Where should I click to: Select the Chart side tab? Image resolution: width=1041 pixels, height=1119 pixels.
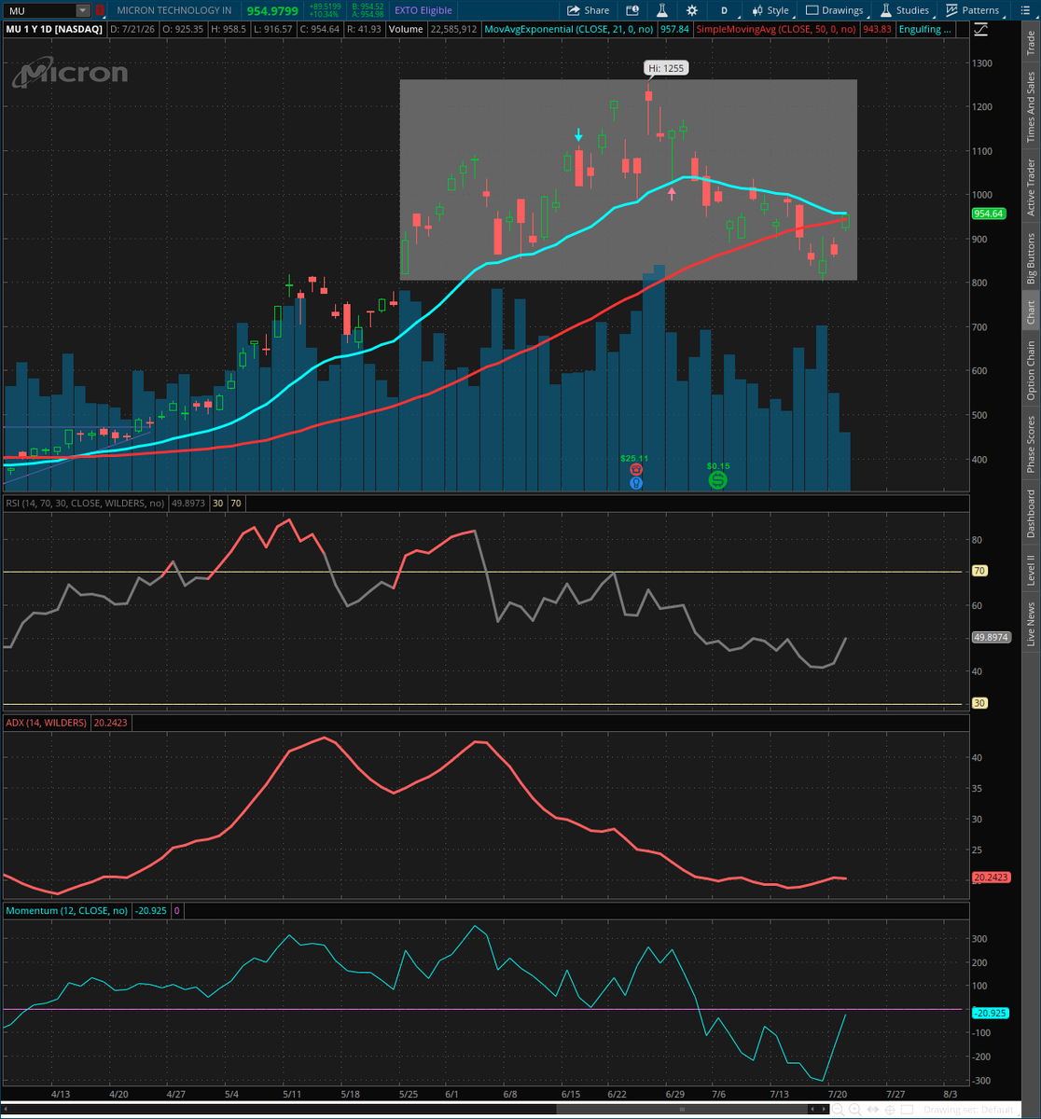[x=1031, y=312]
